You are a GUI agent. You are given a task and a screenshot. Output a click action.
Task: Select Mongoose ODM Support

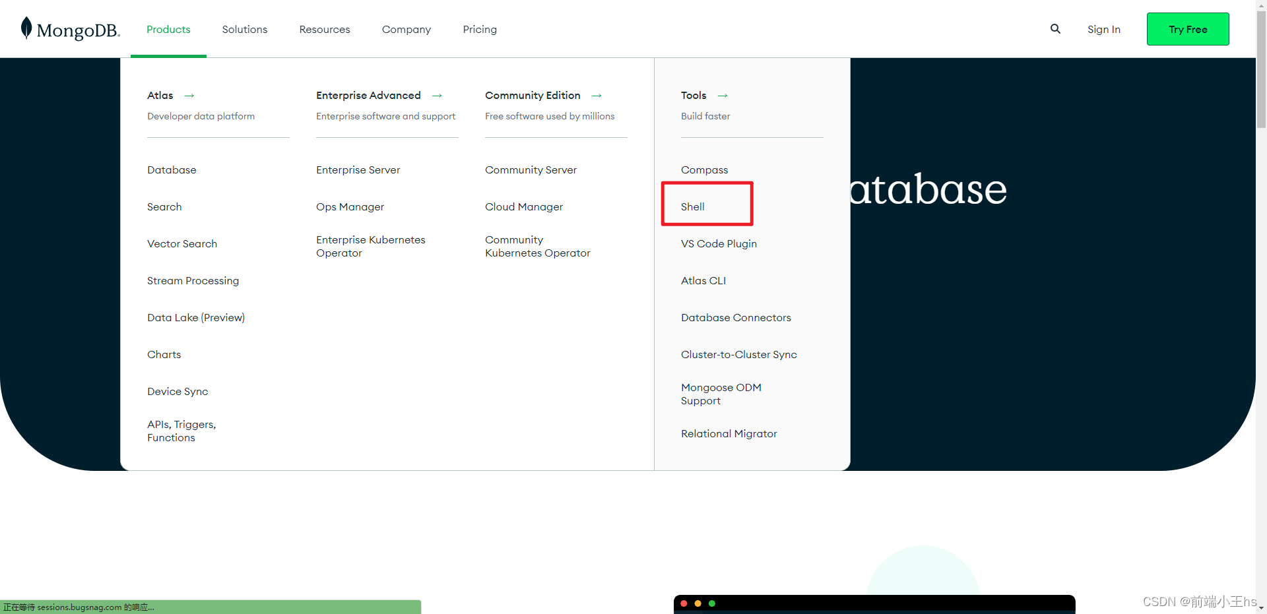click(x=721, y=394)
